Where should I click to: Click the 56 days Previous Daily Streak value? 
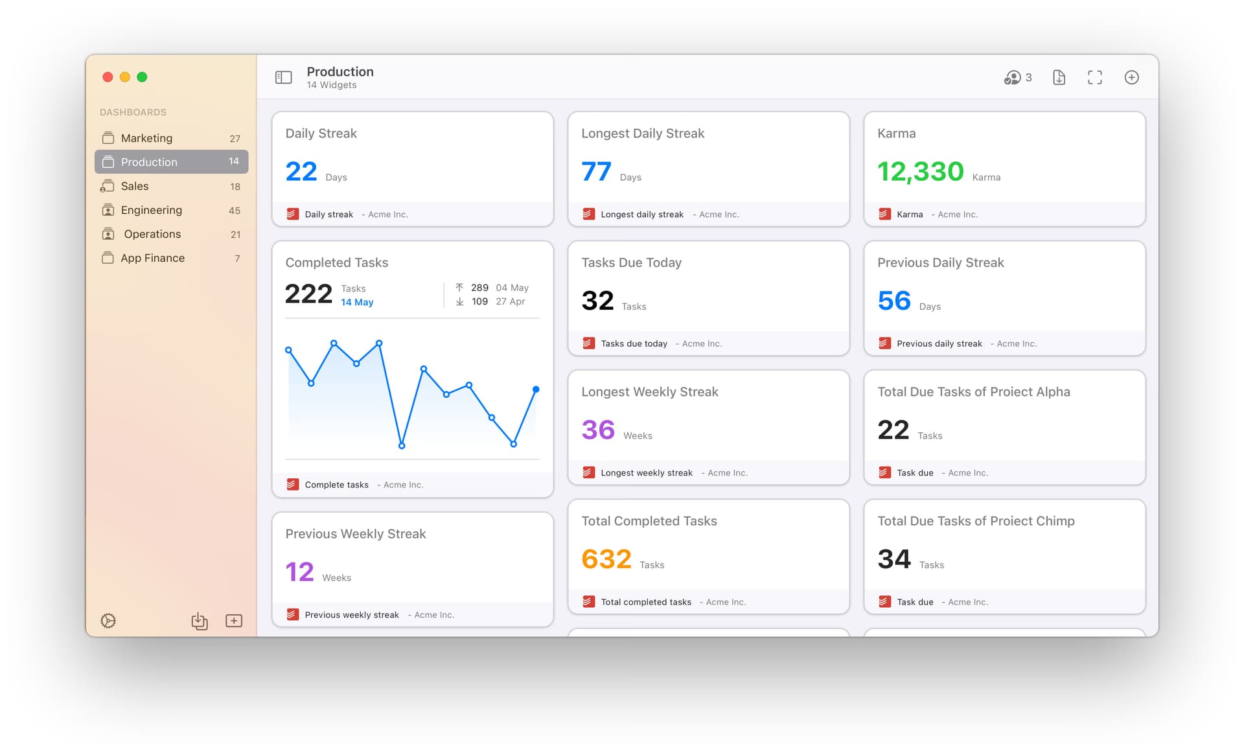[x=894, y=301]
